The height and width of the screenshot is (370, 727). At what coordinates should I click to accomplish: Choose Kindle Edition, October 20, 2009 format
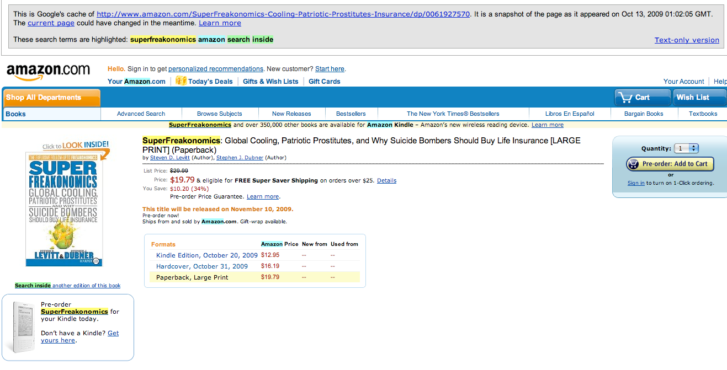click(x=207, y=255)
